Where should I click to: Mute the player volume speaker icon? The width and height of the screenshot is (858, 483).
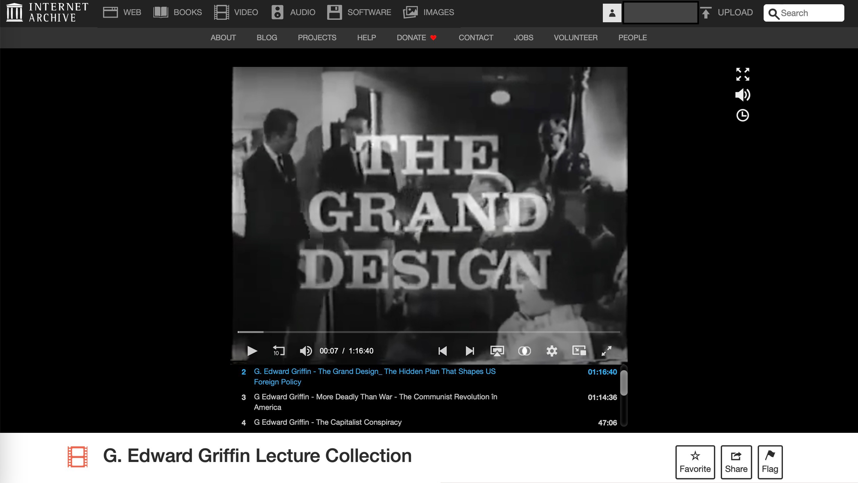[305, 351]
